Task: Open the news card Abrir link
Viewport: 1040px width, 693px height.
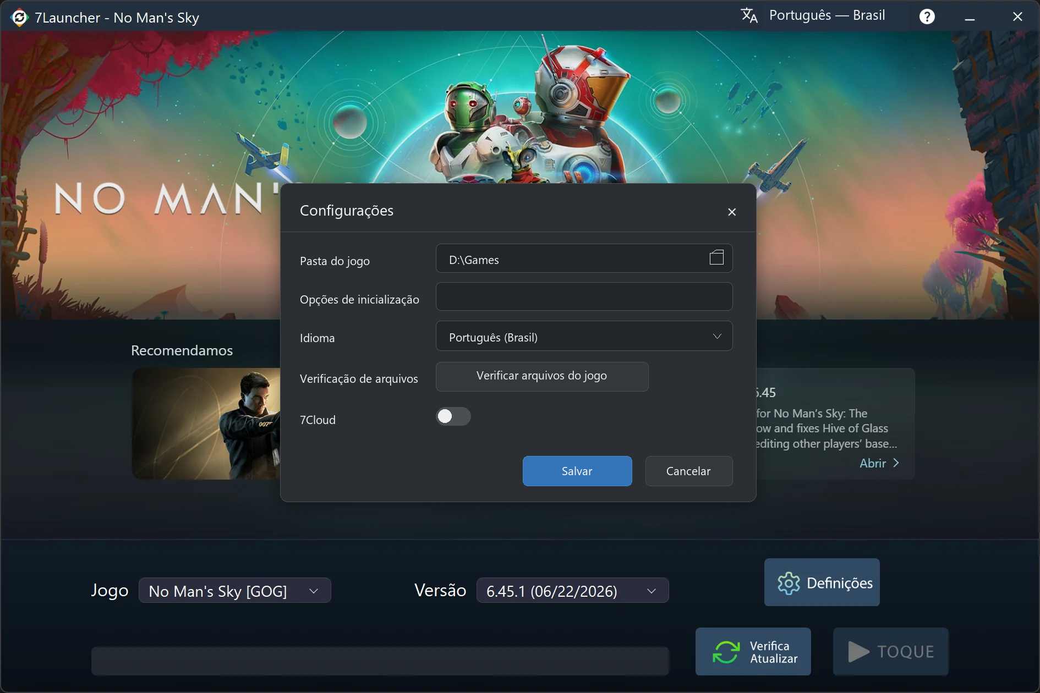Action: tap(879, 463)
